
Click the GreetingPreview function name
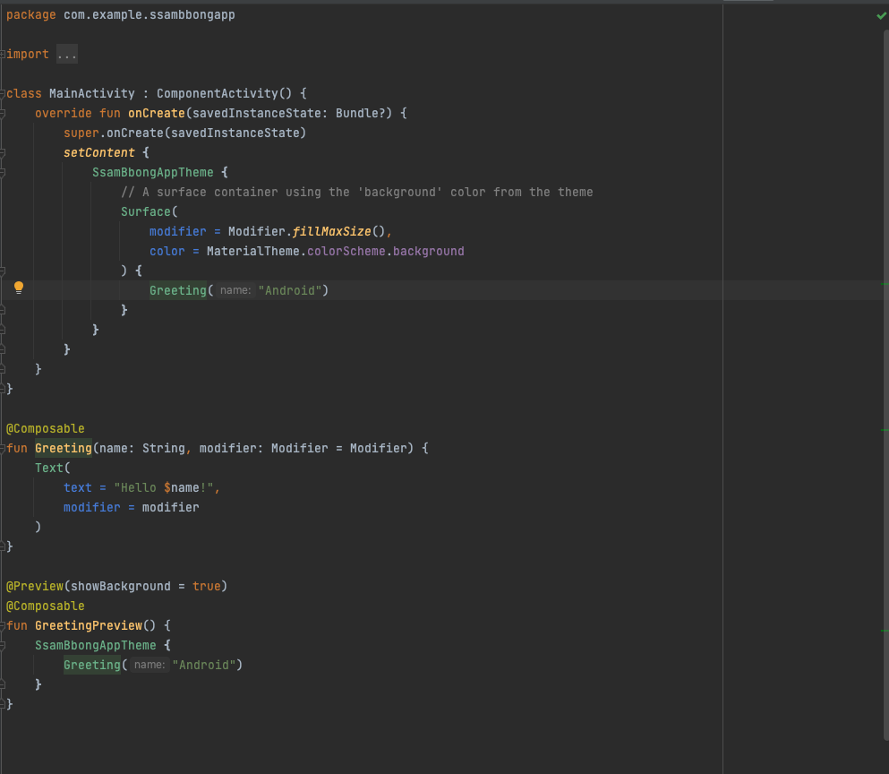click(x=89, y=626)
